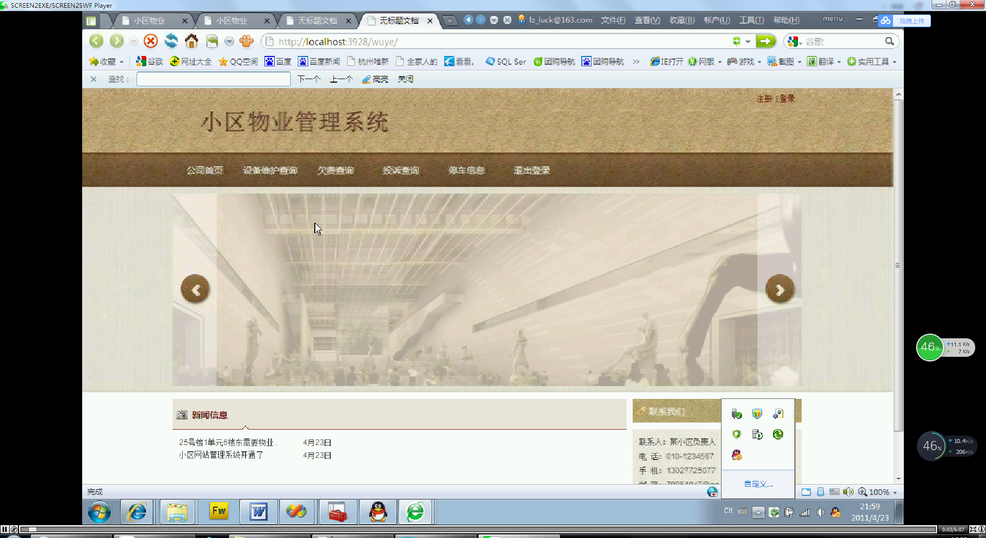The height and width of the screenshot is (538, 986).
Task: Open the 设备维护查询 nav link
Action: pos(270,170)
